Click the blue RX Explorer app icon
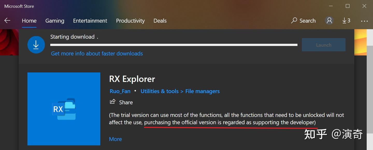This screenshot has width=373, height=150. coord(64,109)
